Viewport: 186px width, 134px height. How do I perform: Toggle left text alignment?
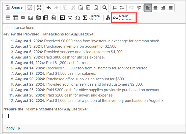pyautogui.click(x=148, y=8)
